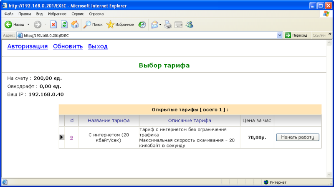Click the price cell 70,00р.
Viewport: 334px width, 187px height.
point(257,138)
